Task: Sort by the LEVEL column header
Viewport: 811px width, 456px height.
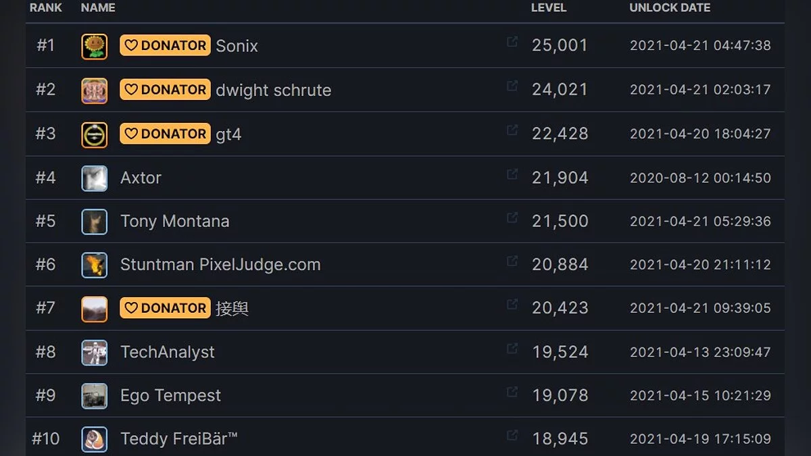Action: [x=549, y=8]
